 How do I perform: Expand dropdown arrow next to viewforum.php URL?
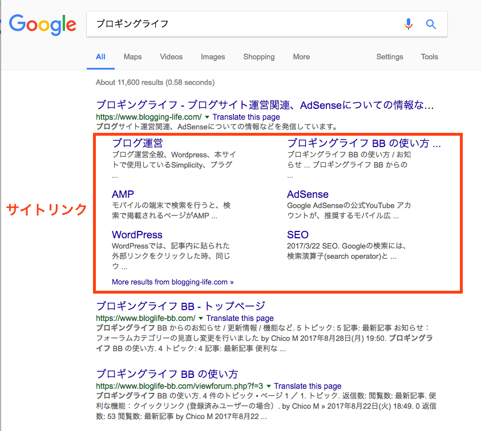tap(268, 386)
